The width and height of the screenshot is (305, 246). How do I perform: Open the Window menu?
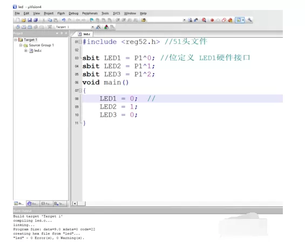pos(130,13)
